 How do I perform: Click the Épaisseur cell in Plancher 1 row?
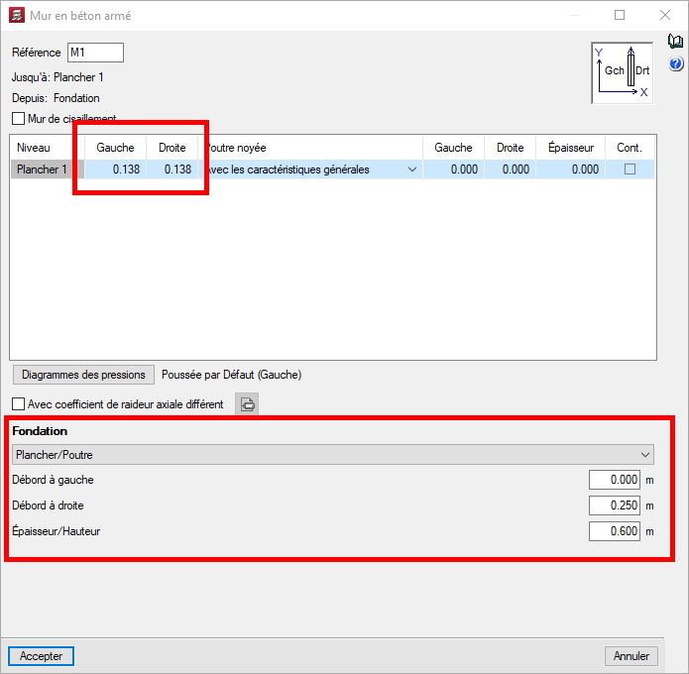571,169
